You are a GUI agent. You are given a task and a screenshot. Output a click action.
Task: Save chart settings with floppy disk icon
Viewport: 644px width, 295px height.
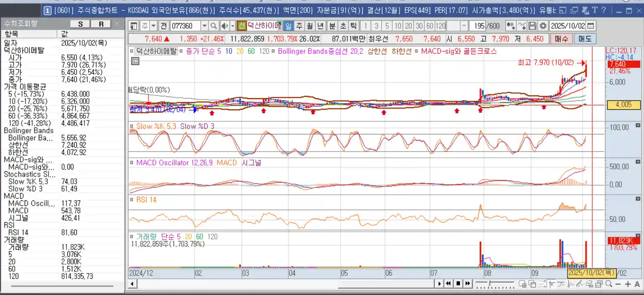pyautogui.click(x=533, y=26)
